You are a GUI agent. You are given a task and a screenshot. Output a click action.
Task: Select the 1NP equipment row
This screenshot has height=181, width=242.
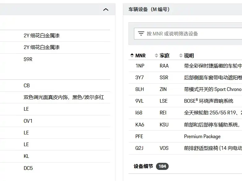coord(186,66)
